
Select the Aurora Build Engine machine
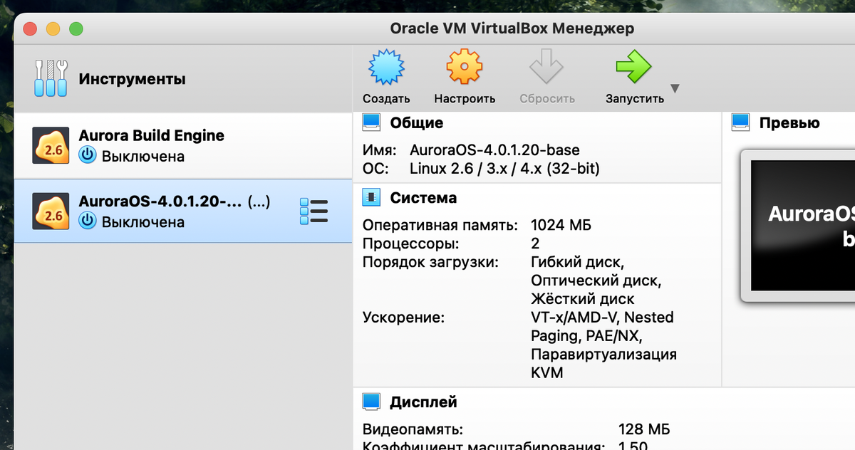[183, 145]
